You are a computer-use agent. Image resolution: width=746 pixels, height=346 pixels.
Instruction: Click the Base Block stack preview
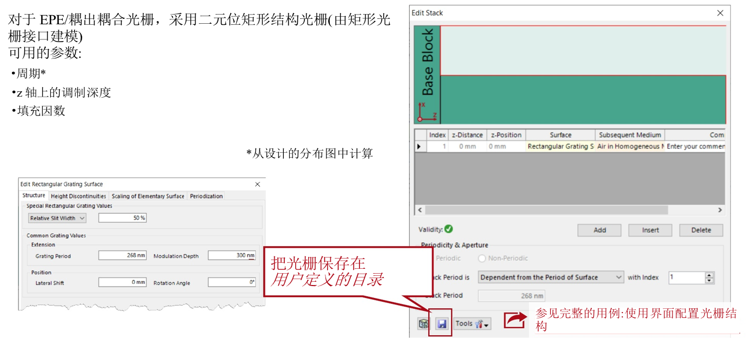570,75
